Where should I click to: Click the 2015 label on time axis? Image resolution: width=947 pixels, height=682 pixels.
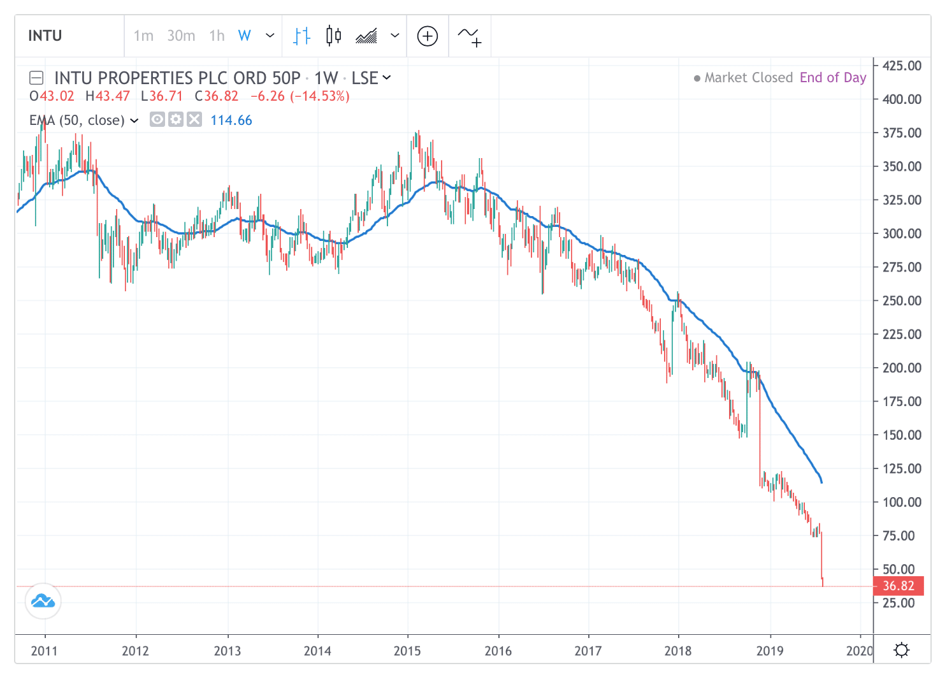407,651
